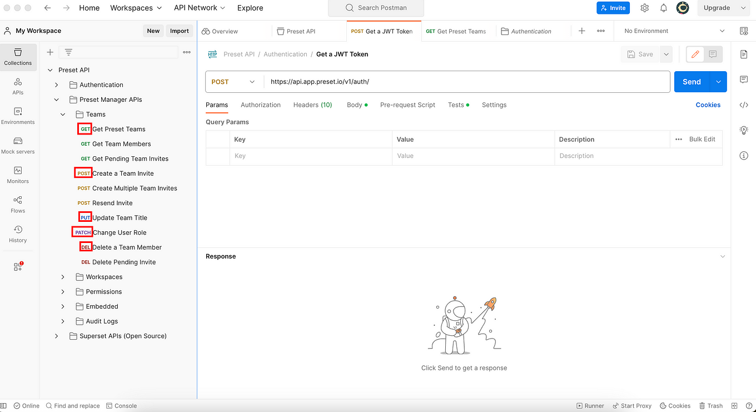The image size is (756, 412).
Task: Switch to the Authorization tab
Action: click(x=260, y=105)
